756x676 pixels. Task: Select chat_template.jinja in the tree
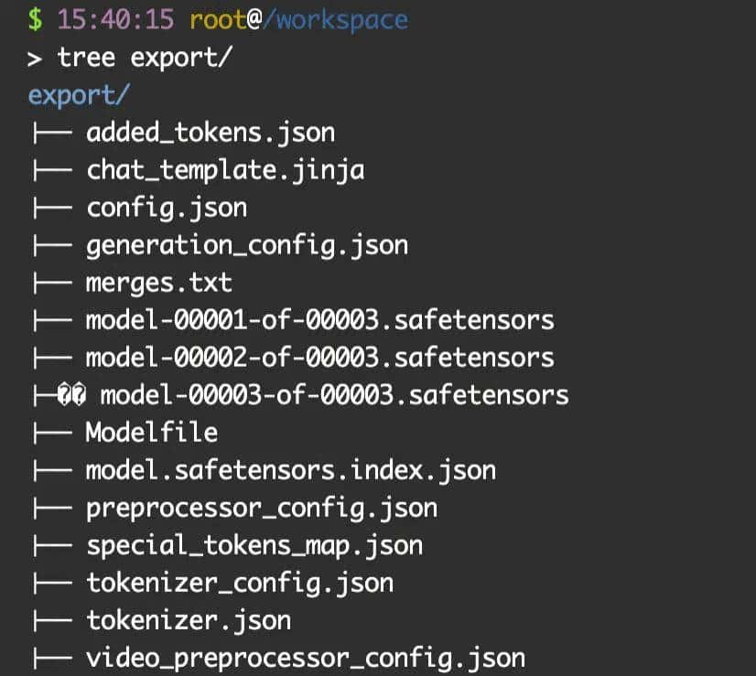coord(225,170)
